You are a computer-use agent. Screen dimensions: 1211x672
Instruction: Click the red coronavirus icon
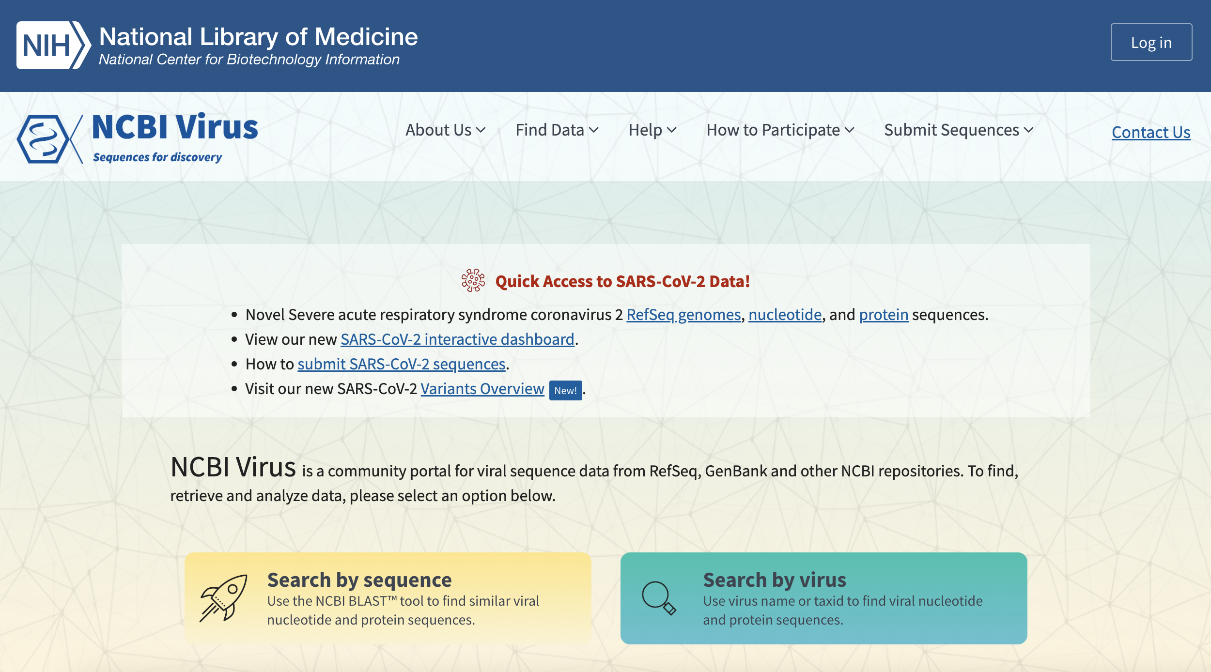point(473,280)
